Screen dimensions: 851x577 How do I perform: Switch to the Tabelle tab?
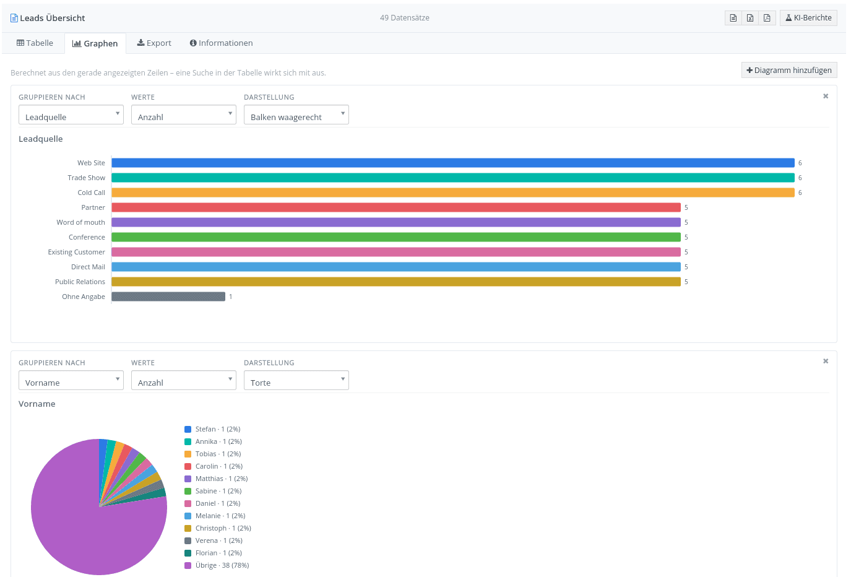[x=35, y=43]
